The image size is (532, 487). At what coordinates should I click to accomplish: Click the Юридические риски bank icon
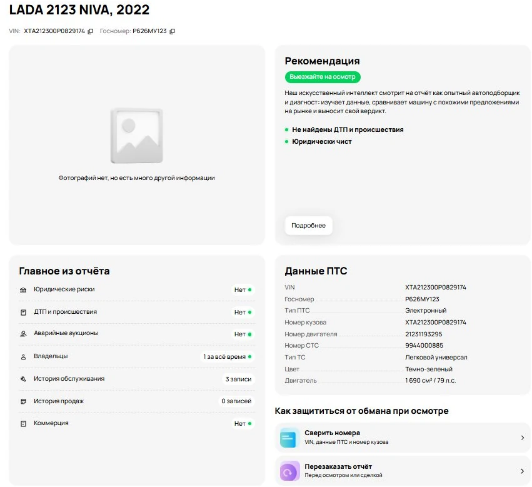[24, 290]
